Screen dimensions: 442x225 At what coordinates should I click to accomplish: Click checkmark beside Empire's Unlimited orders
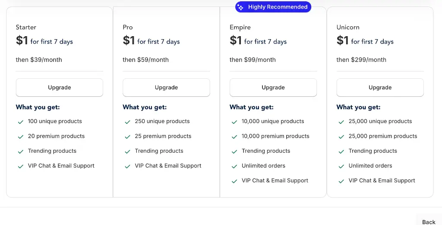coord(234,166)
